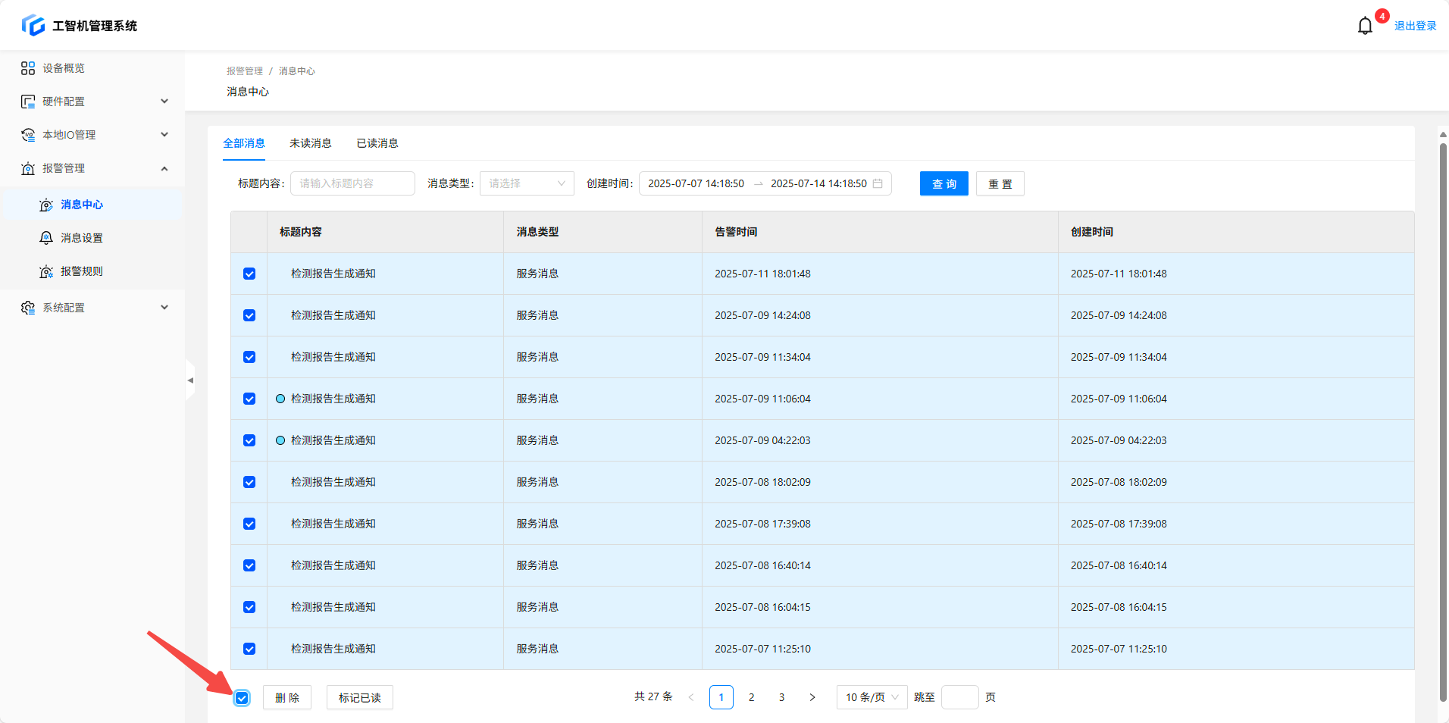Screen dimensions: 1449x723
Task: Click the 硬件配置 sidebar icon
Action: 28,102
